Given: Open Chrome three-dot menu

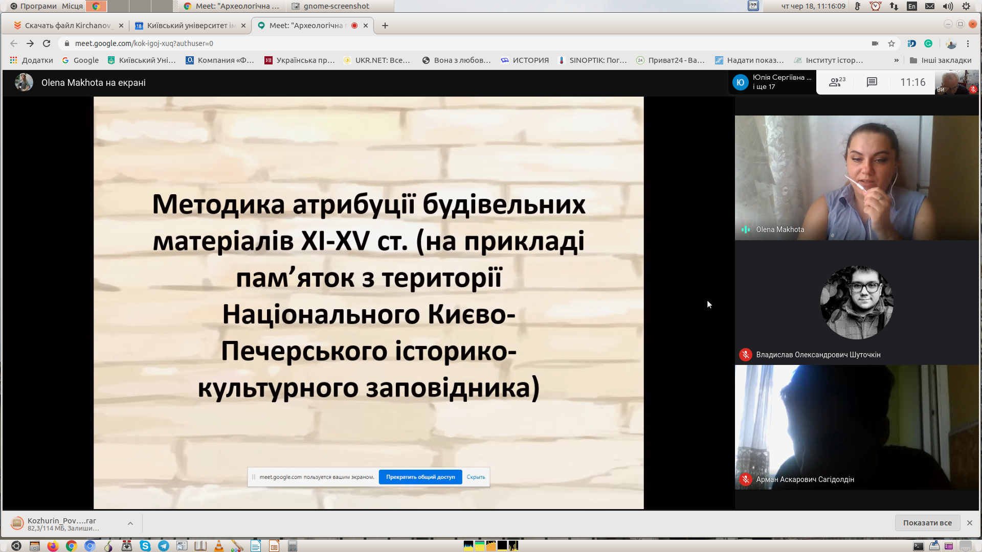Looking at the screenshot, I should [968, 43].
